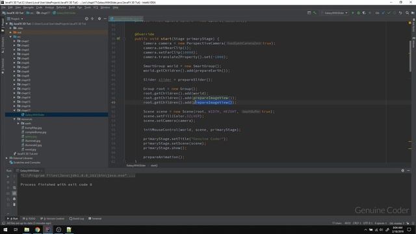Toggle Scroll to End in Run panel
The height and width of the screenshot is (234, 416).
click(x=14, y=193)
